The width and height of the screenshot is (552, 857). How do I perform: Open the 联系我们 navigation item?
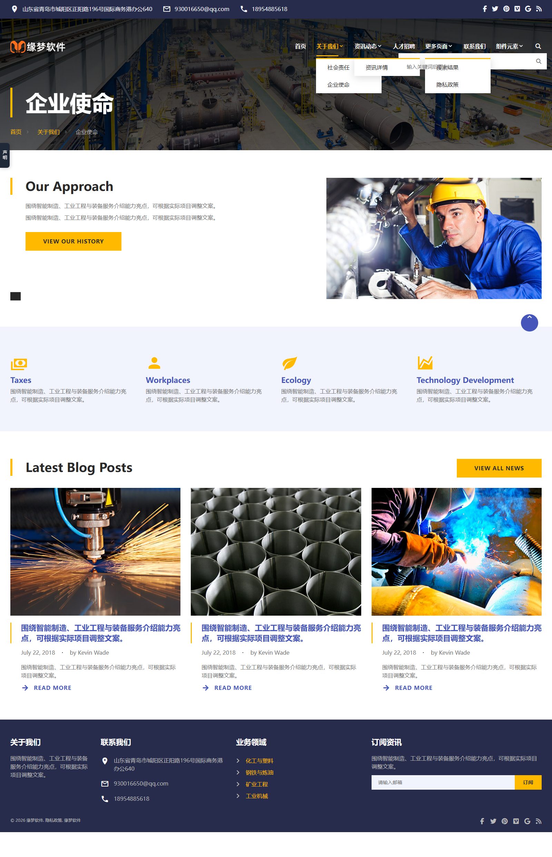click(474, 46)
